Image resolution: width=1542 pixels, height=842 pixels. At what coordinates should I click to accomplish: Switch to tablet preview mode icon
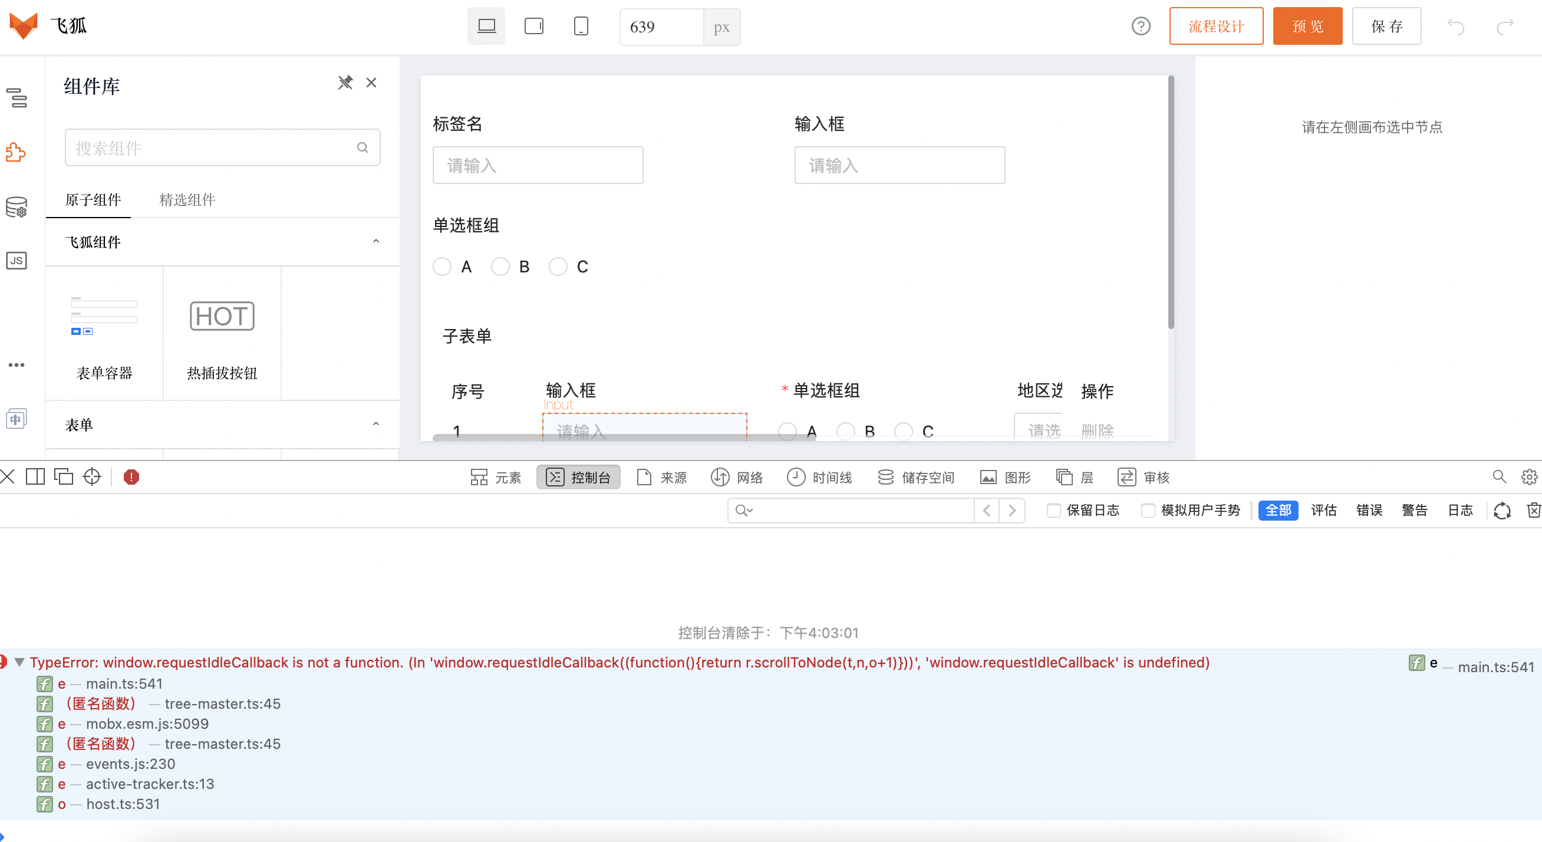(533, 26)
